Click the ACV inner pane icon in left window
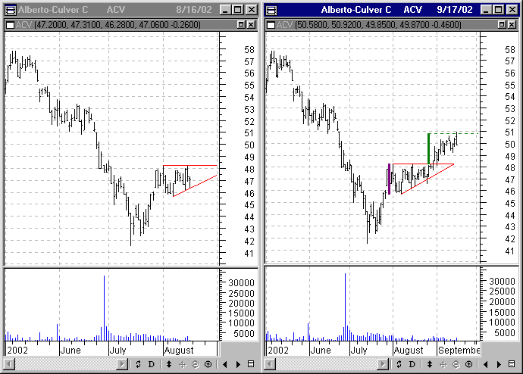This screenshot has width=523, height=374. tap(11, 25)
